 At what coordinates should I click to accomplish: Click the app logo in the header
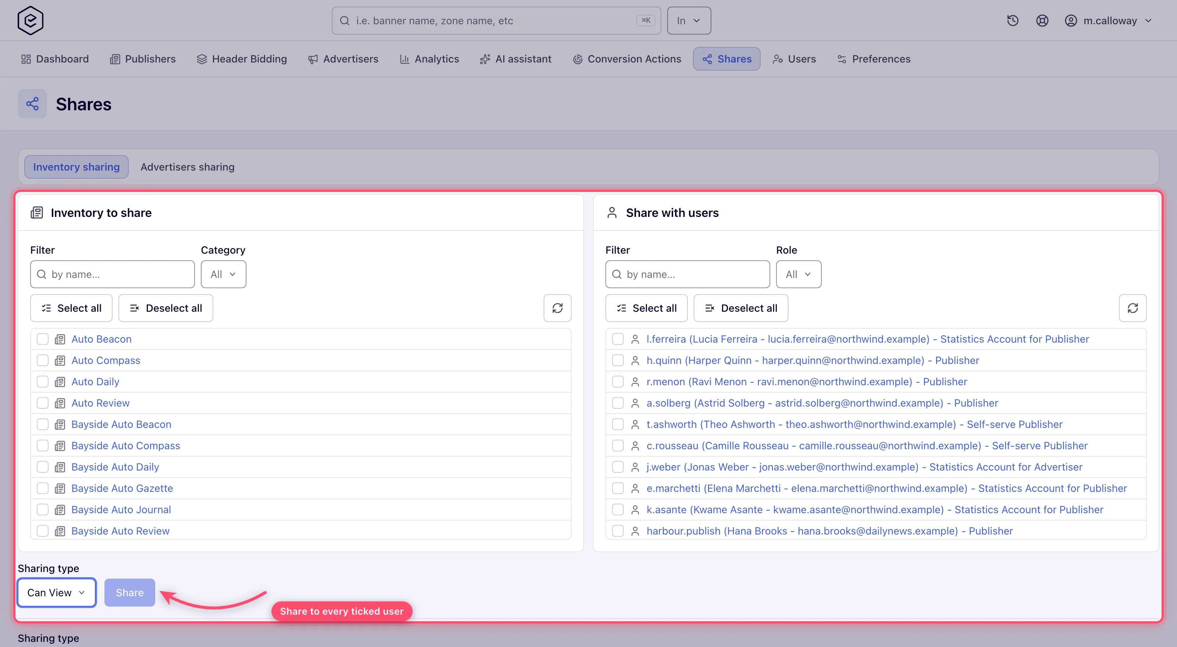[30, 21]
